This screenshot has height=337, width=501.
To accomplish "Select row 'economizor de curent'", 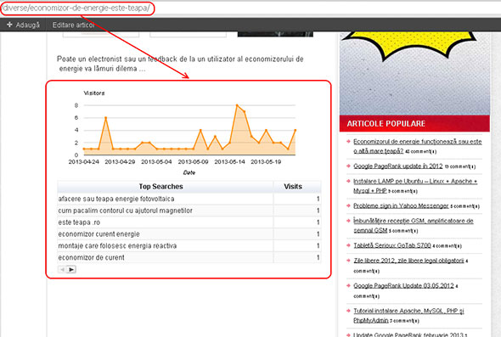I will (189, 257).
